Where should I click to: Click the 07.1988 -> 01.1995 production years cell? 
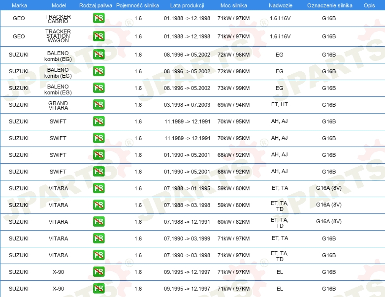pyautogui.click(x=187, y=188)
